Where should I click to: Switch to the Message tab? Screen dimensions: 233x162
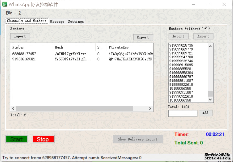click(57, 21)
